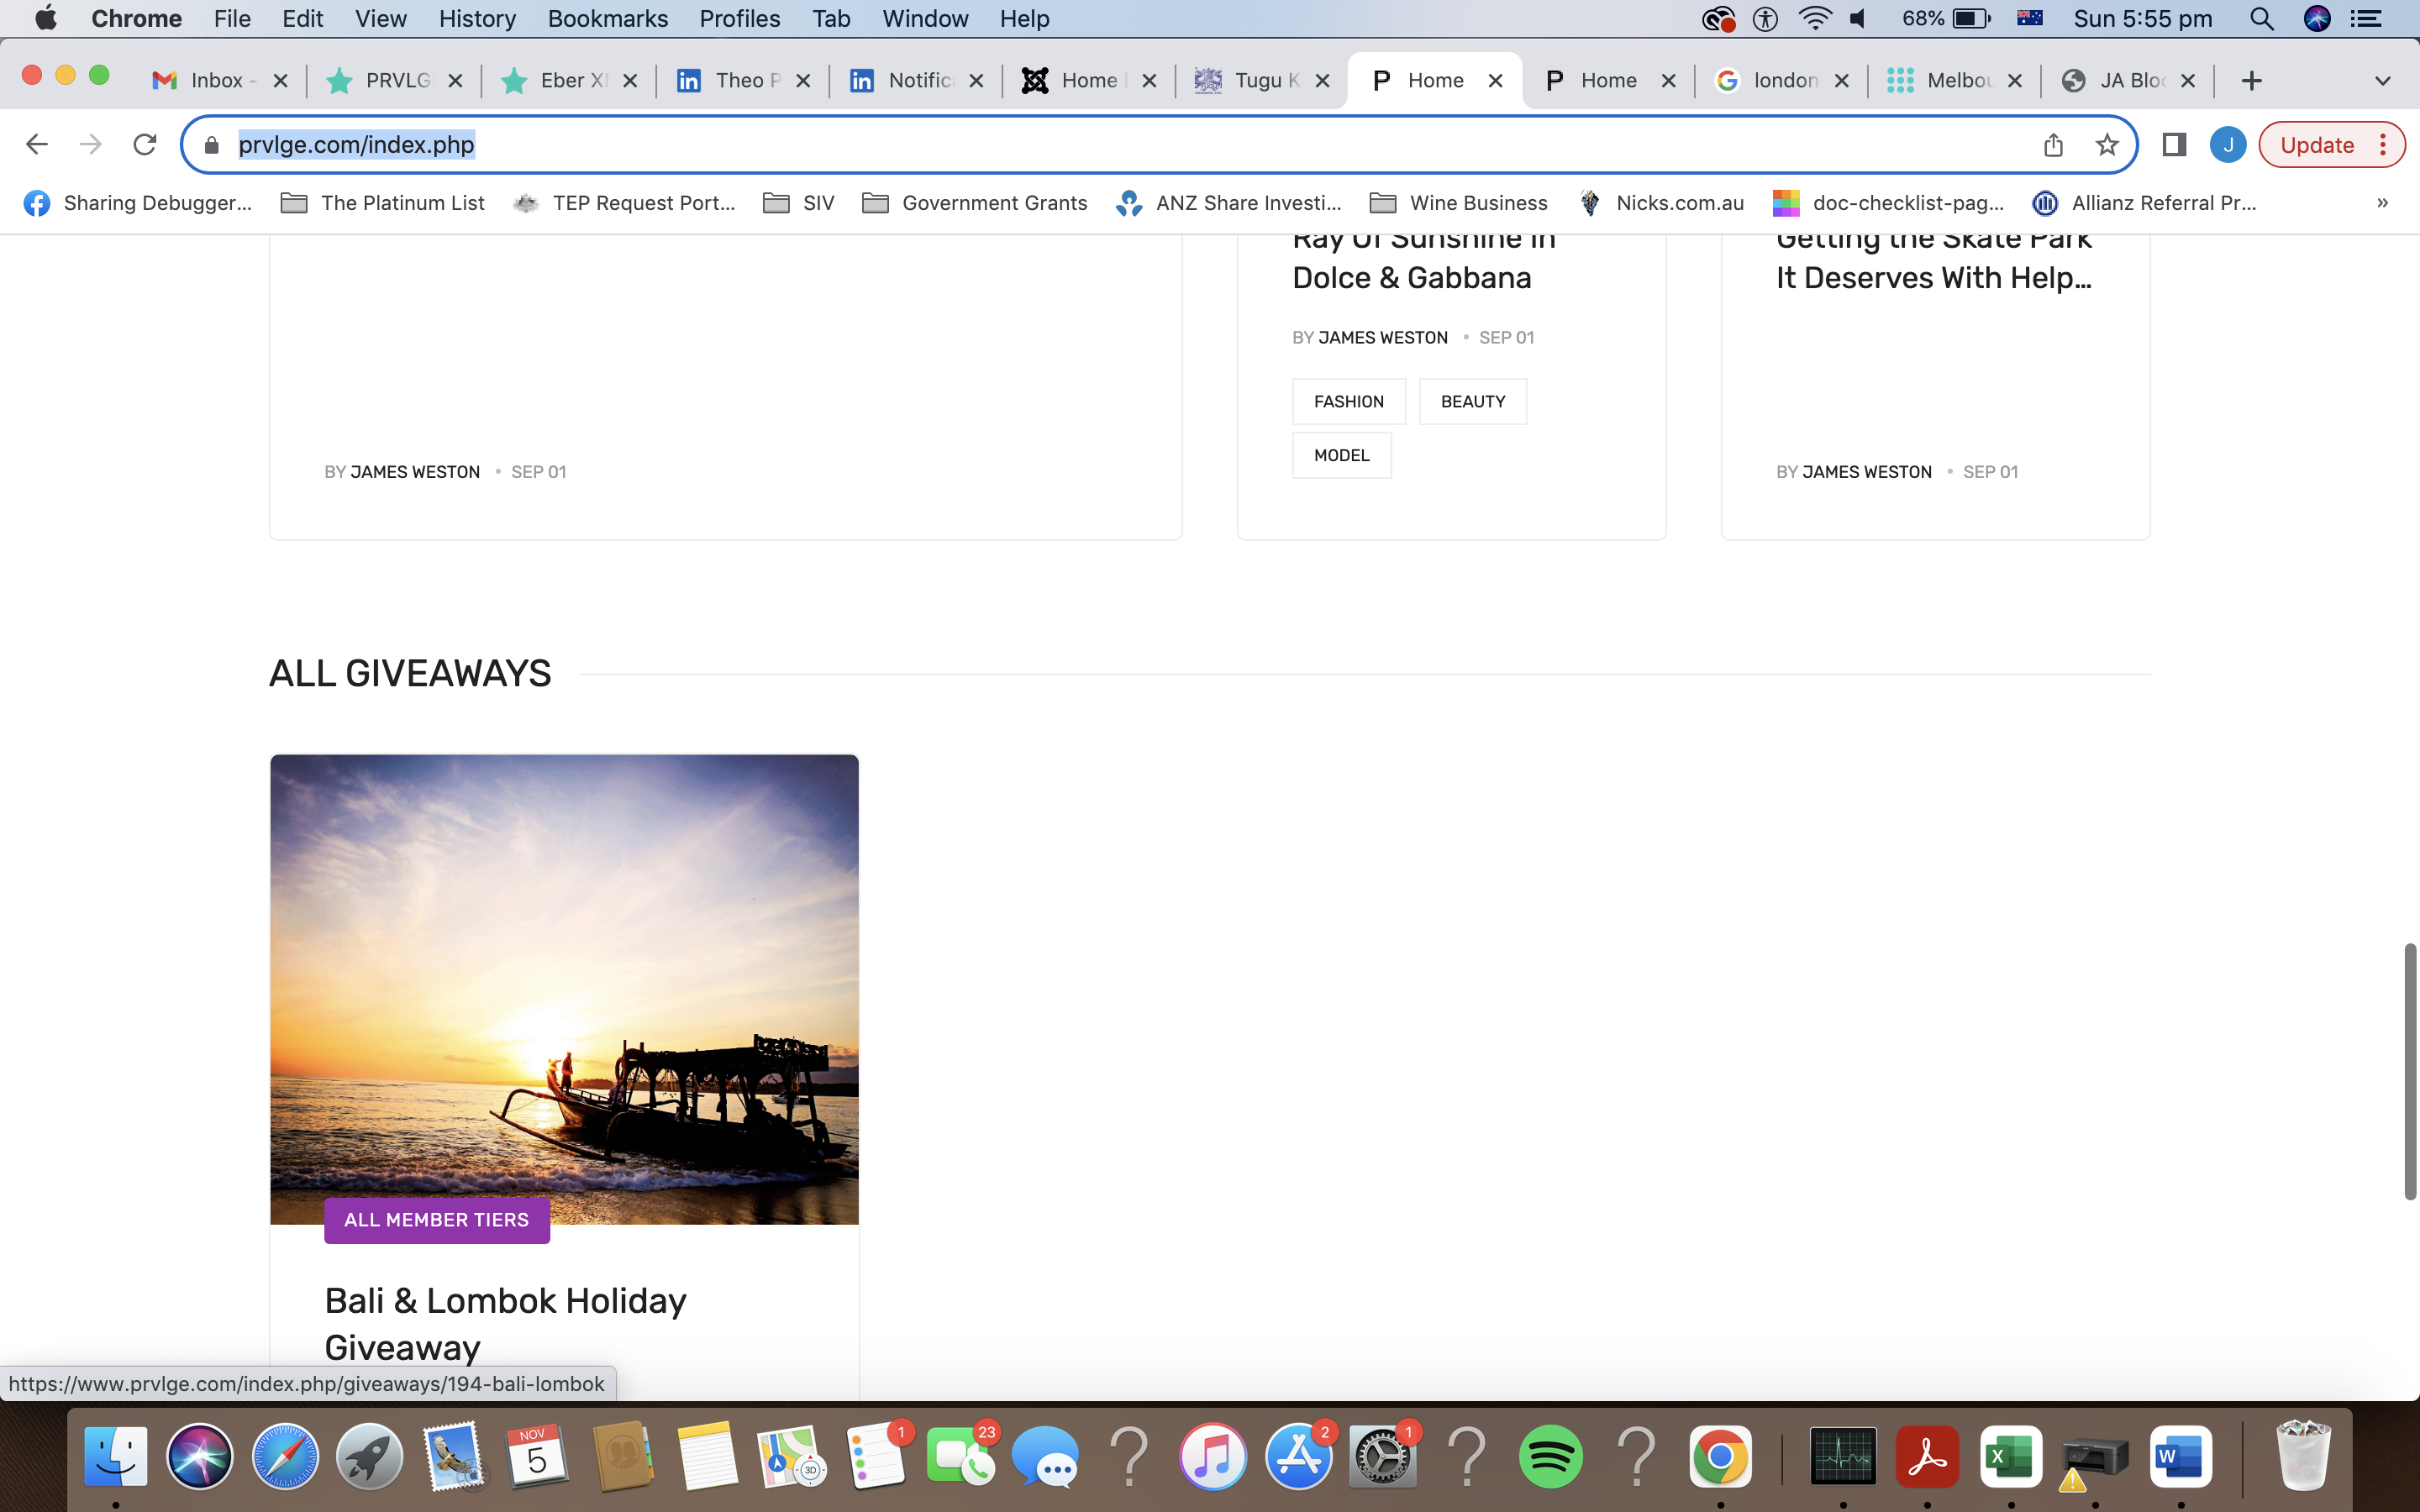Open the Bookmarks menu in the menu bar
The image size is (2420, 1512).
pyautogui.click(x=607, y=19)
